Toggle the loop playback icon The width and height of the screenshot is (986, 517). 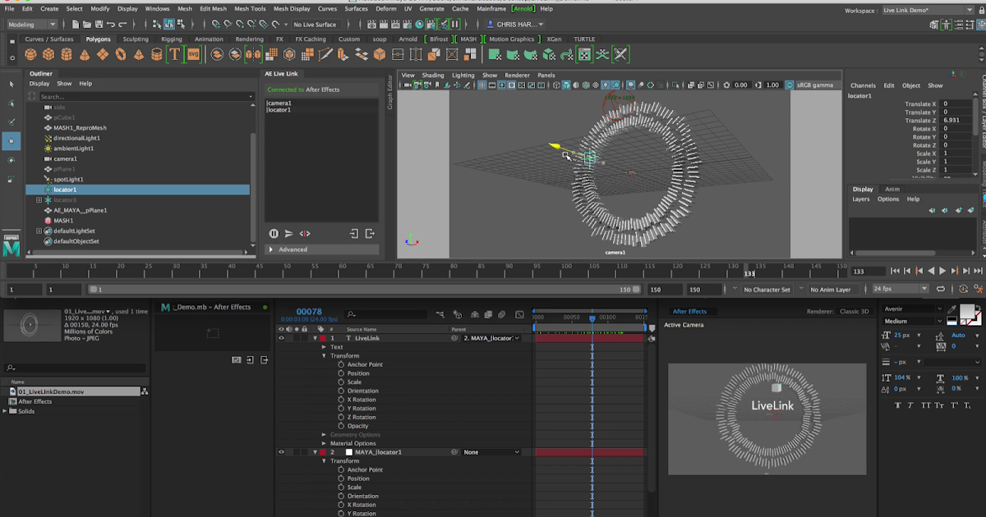[941, 289]
